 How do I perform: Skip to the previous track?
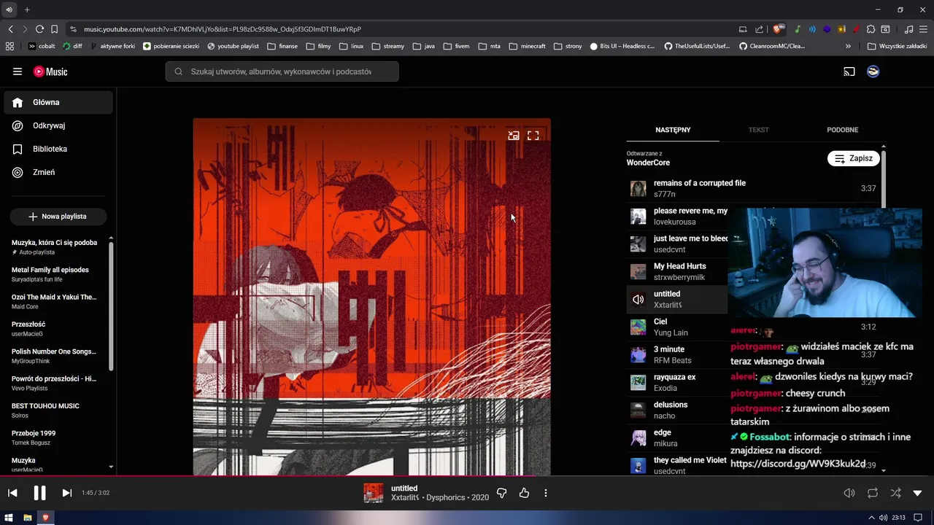click(12, 493)
